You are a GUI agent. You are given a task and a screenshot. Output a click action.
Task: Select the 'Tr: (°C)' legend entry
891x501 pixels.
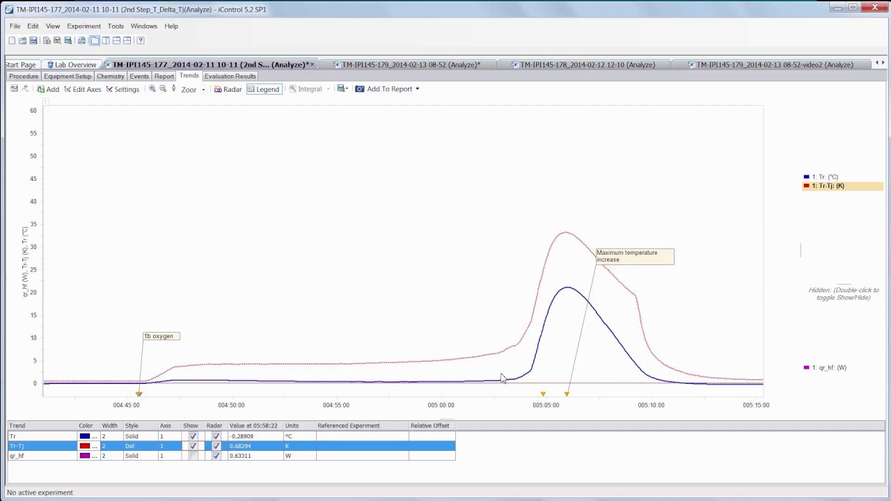[821, 177]
